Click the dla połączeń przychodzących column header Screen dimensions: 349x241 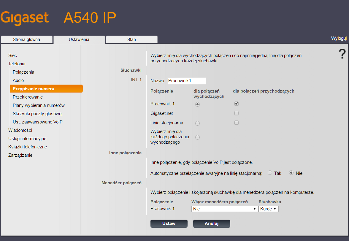point(264,91)
